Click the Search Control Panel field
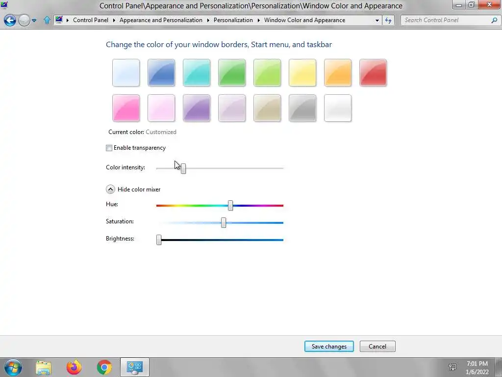The width and height of the screenshot is (502, 377). tap(445, 20)
